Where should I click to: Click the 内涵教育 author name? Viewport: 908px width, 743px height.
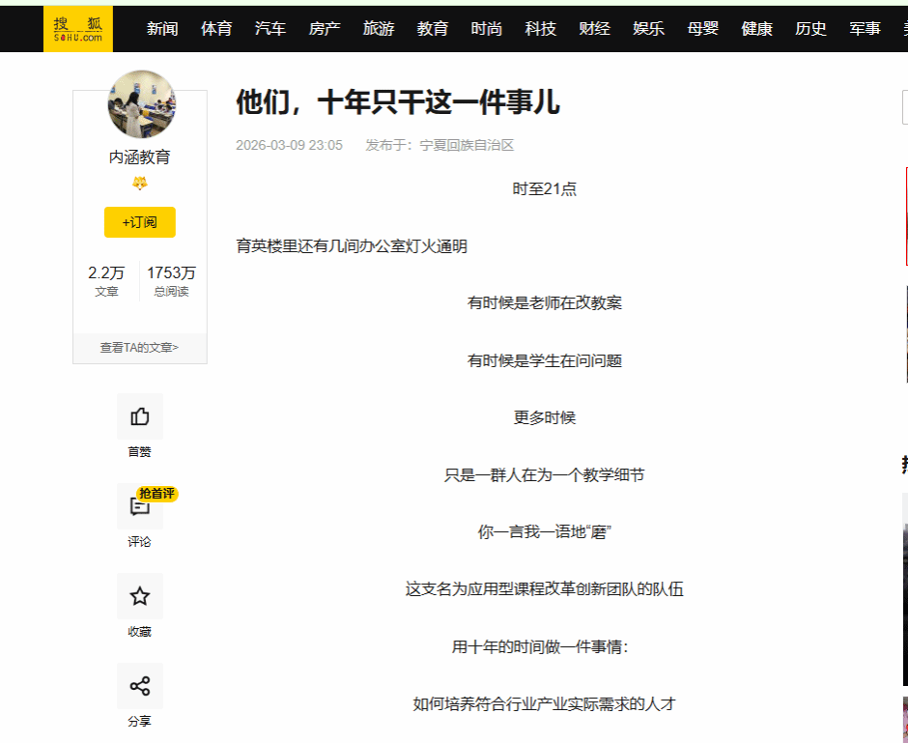pyautogui.click(x=140, y=157)
